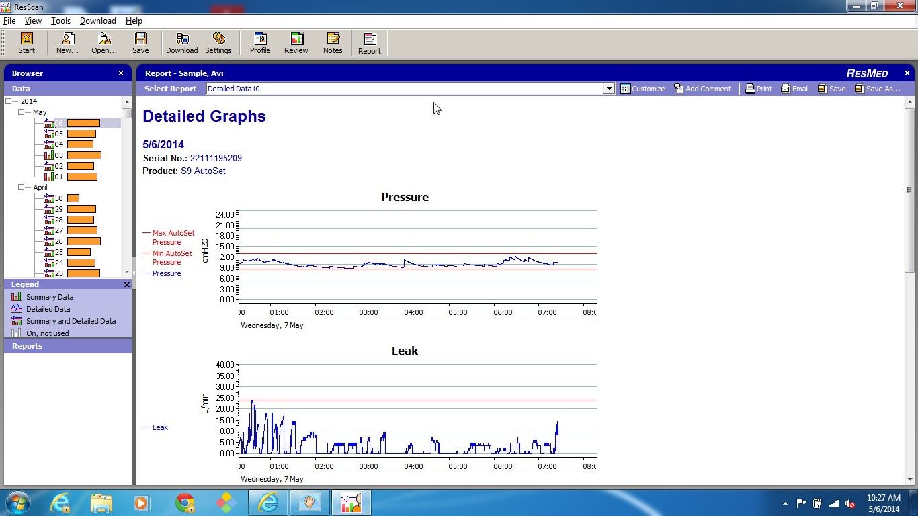Click Add Comment in report toolbar
This screenshot has width=918, height=516.
pyautogui.click(x=702, y=89)
